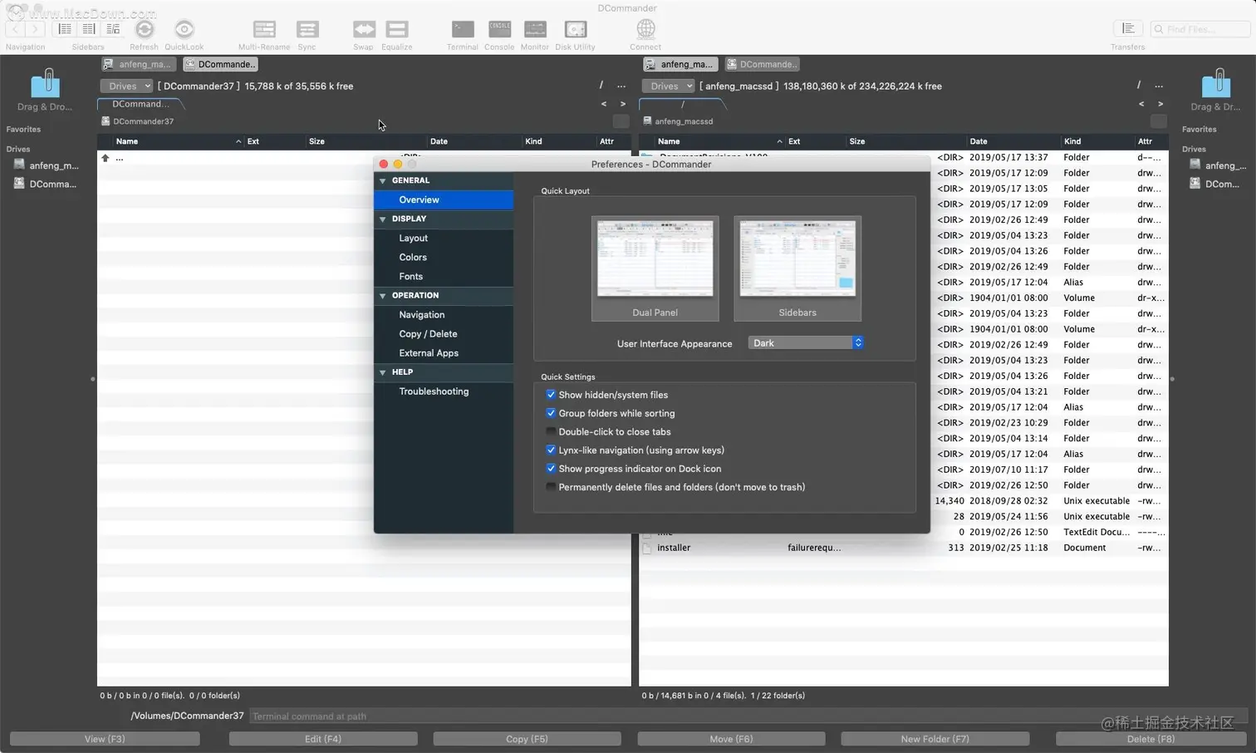
Task: Click the Equalize panels icon
Action: 397,29
